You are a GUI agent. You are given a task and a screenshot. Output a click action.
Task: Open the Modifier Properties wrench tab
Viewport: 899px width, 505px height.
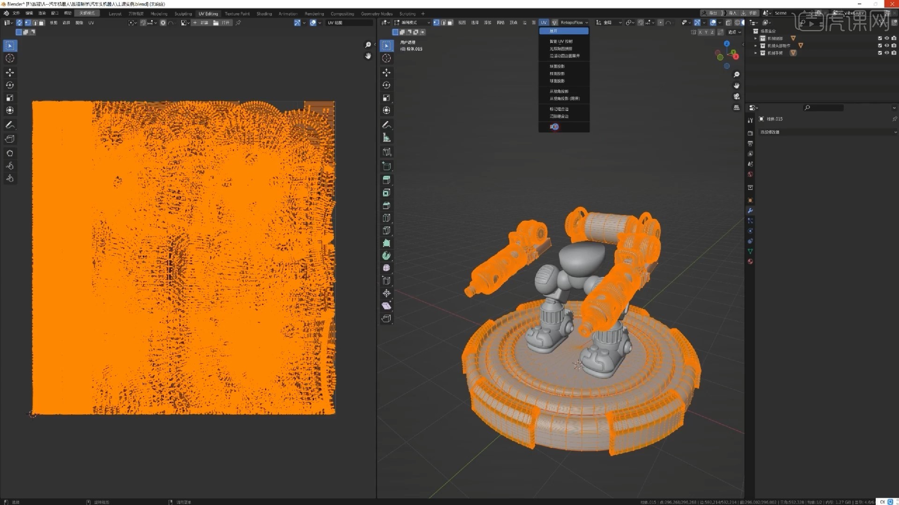point(750,211)
